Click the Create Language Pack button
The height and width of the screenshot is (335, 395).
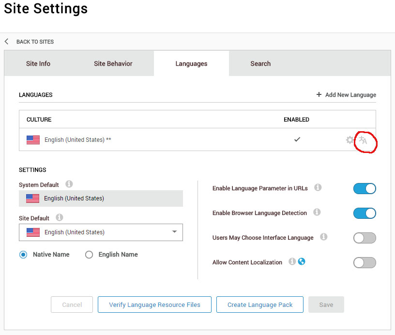(x=260, y=305)
